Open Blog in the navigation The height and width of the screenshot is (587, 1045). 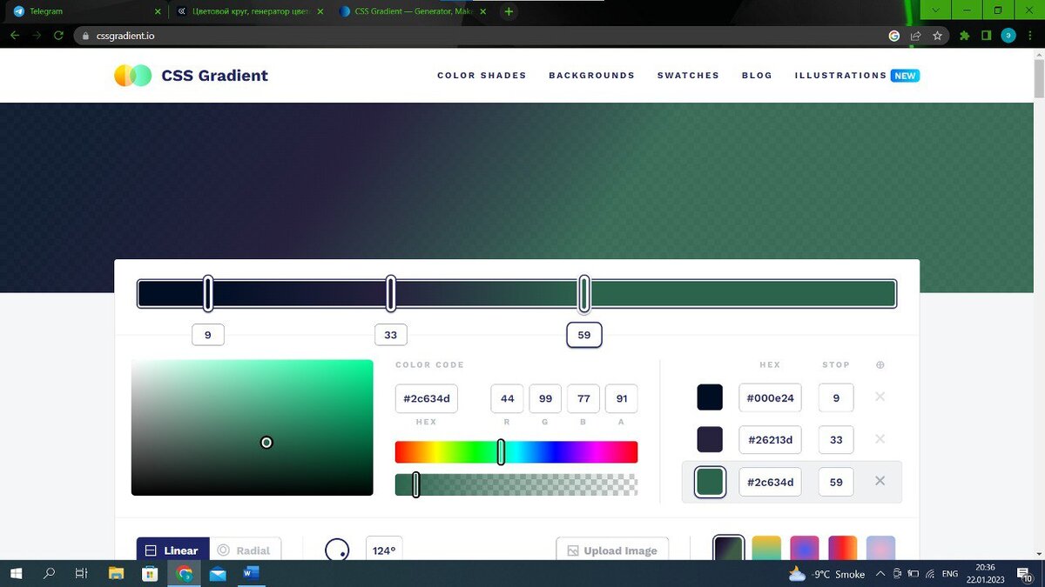click(x=757, y=76)
